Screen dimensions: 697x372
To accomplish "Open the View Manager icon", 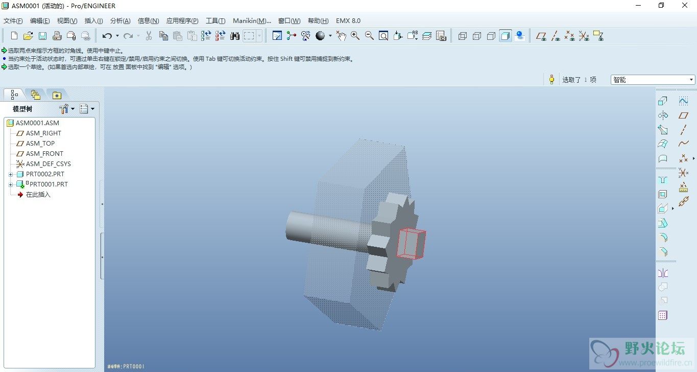I will coord(441,36).
